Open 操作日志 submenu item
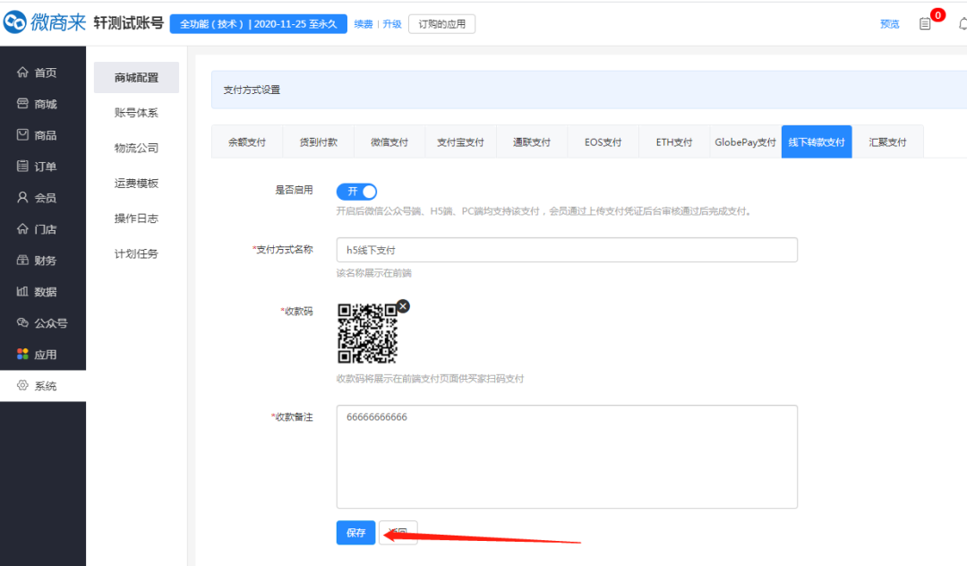The height and width of the screenshot is (566, 967). coord(136,219)
